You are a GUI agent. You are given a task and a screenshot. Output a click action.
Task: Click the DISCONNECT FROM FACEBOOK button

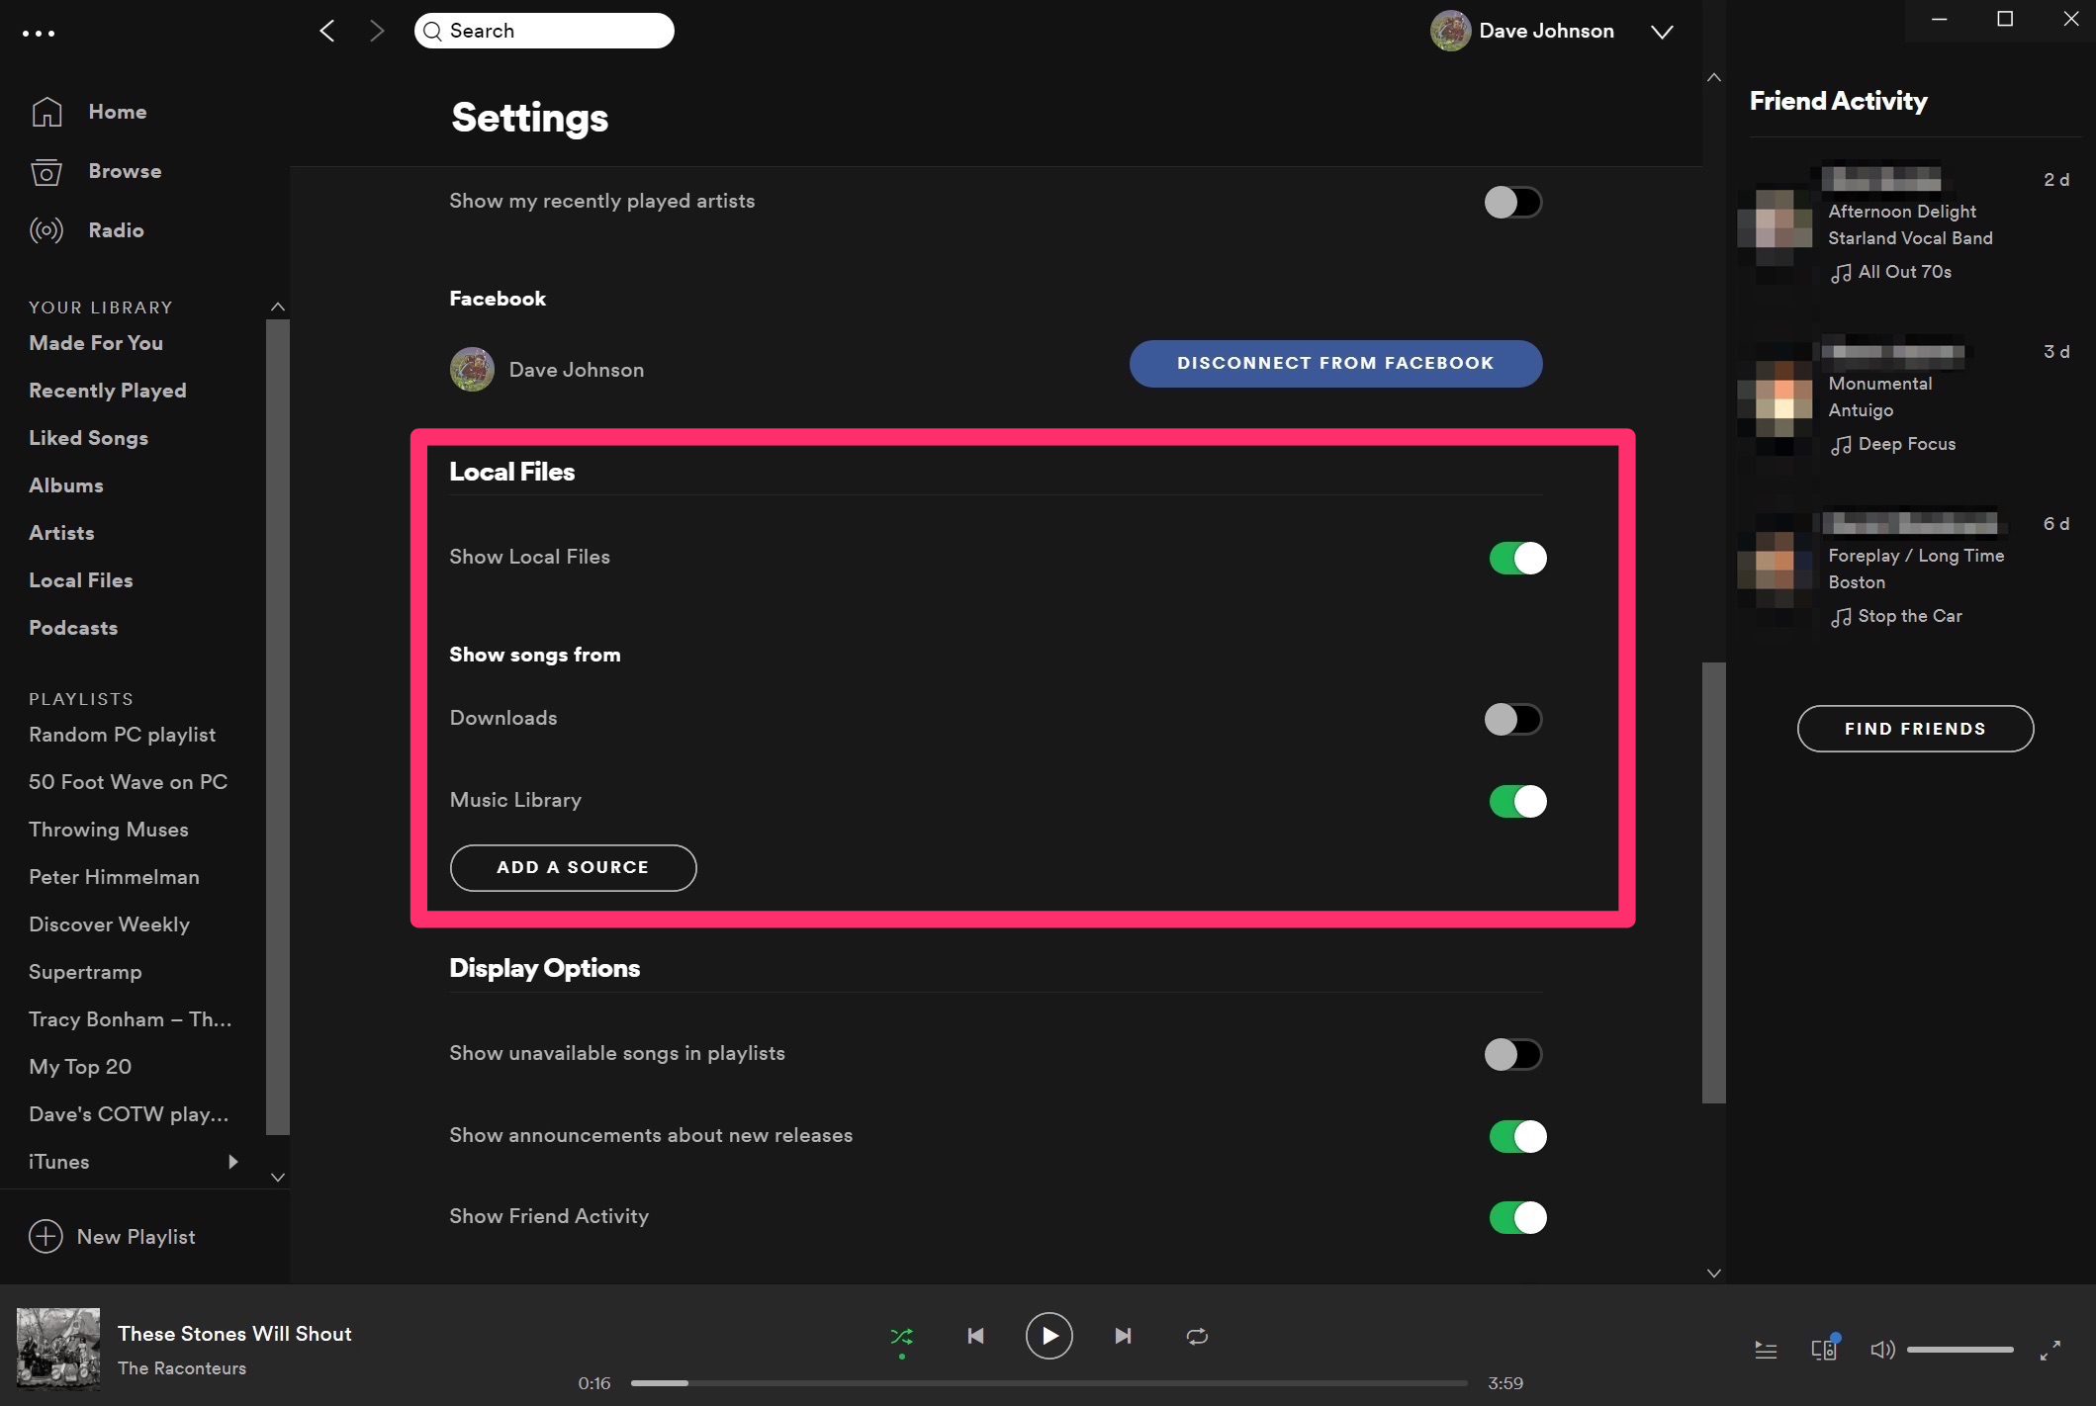point(1334,363)
